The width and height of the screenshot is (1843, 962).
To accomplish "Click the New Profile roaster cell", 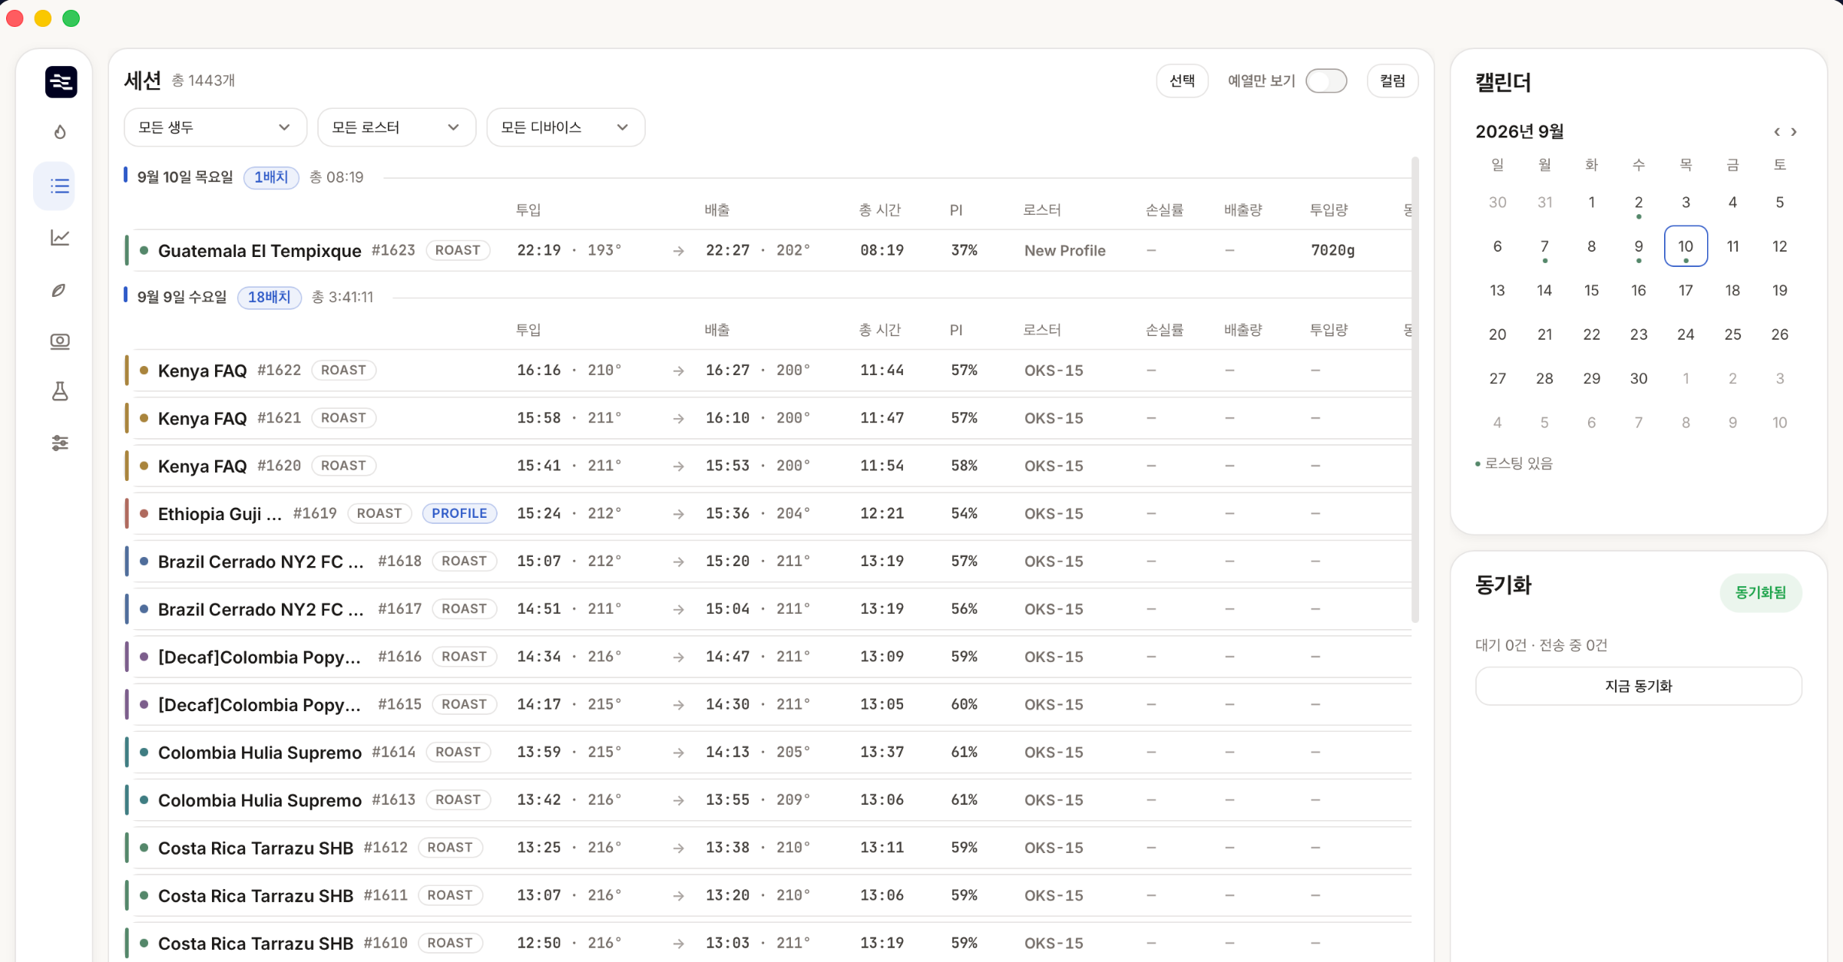I will (1064, 250).
